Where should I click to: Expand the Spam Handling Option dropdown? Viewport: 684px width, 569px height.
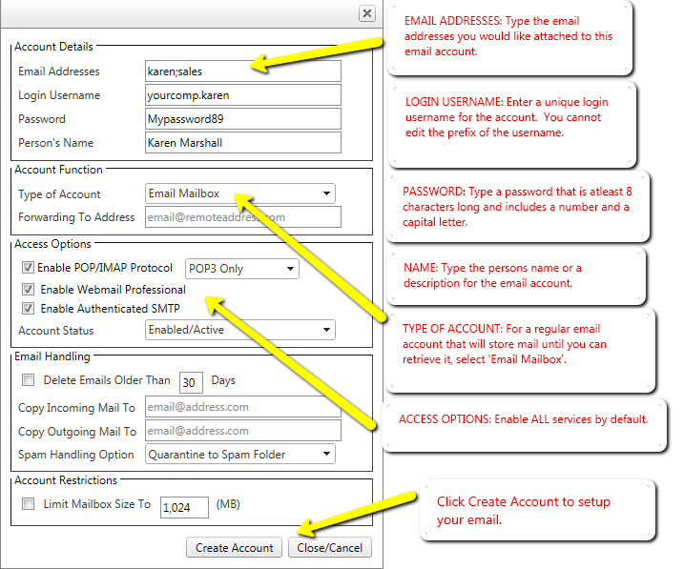tap(239, 455)
